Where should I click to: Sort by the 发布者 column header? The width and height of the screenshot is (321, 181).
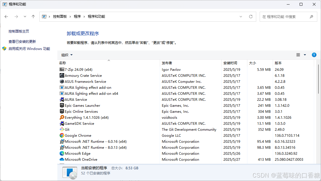[191, 63]
